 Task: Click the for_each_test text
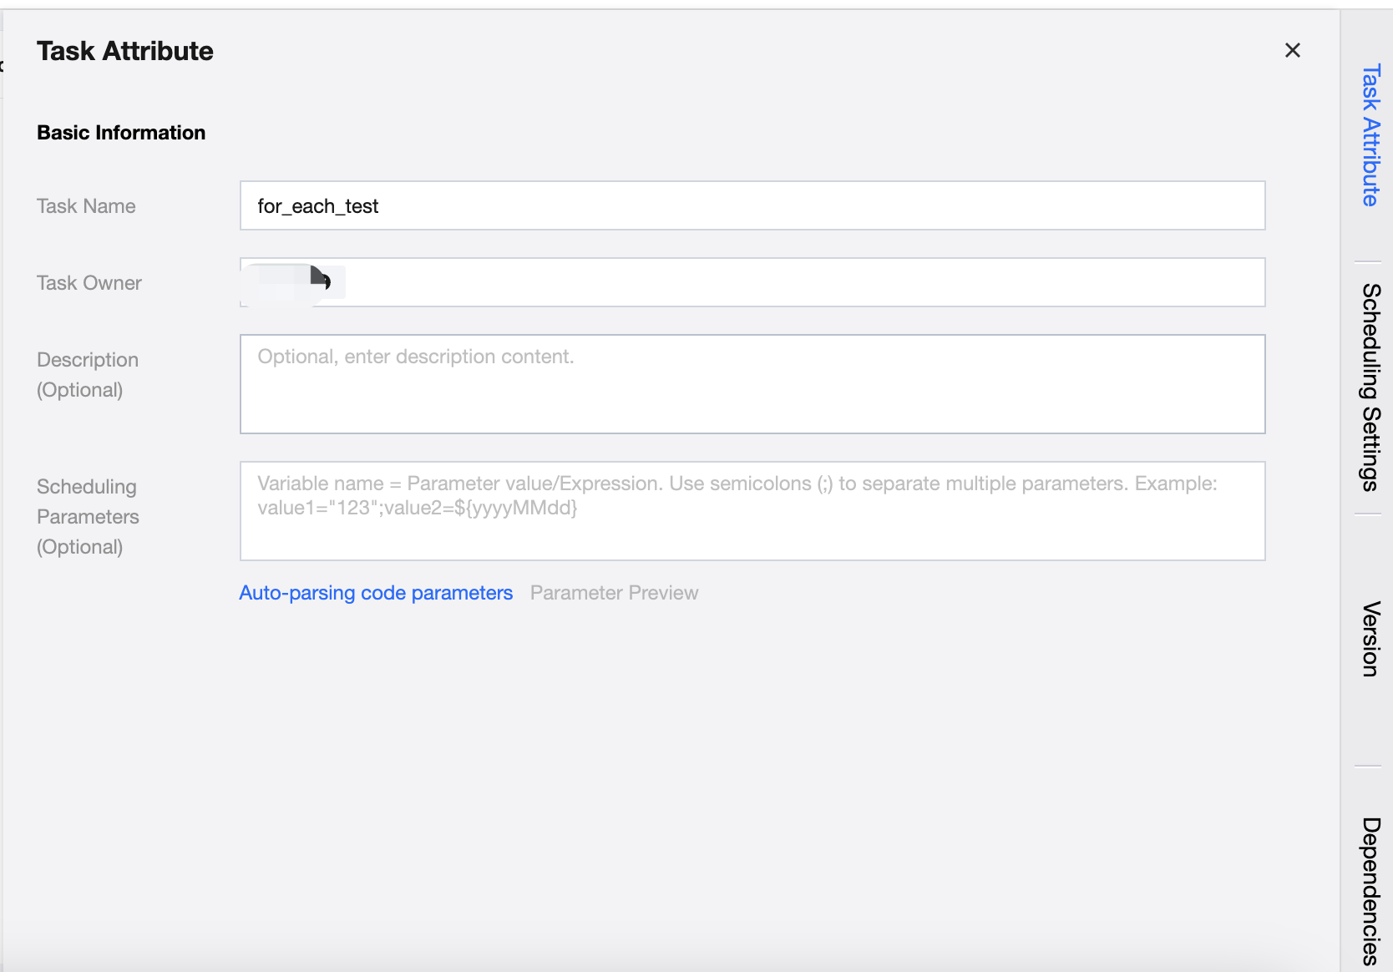(x=318, y=206)
